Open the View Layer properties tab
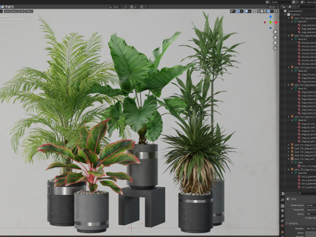Screen dimensions: 316x237 click(x=282, y=216)
